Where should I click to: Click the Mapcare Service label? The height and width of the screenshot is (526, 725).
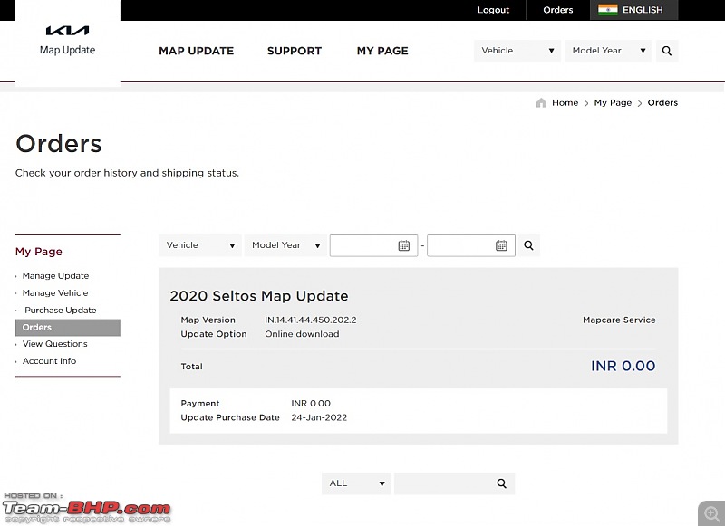click(x=619, y=320)
